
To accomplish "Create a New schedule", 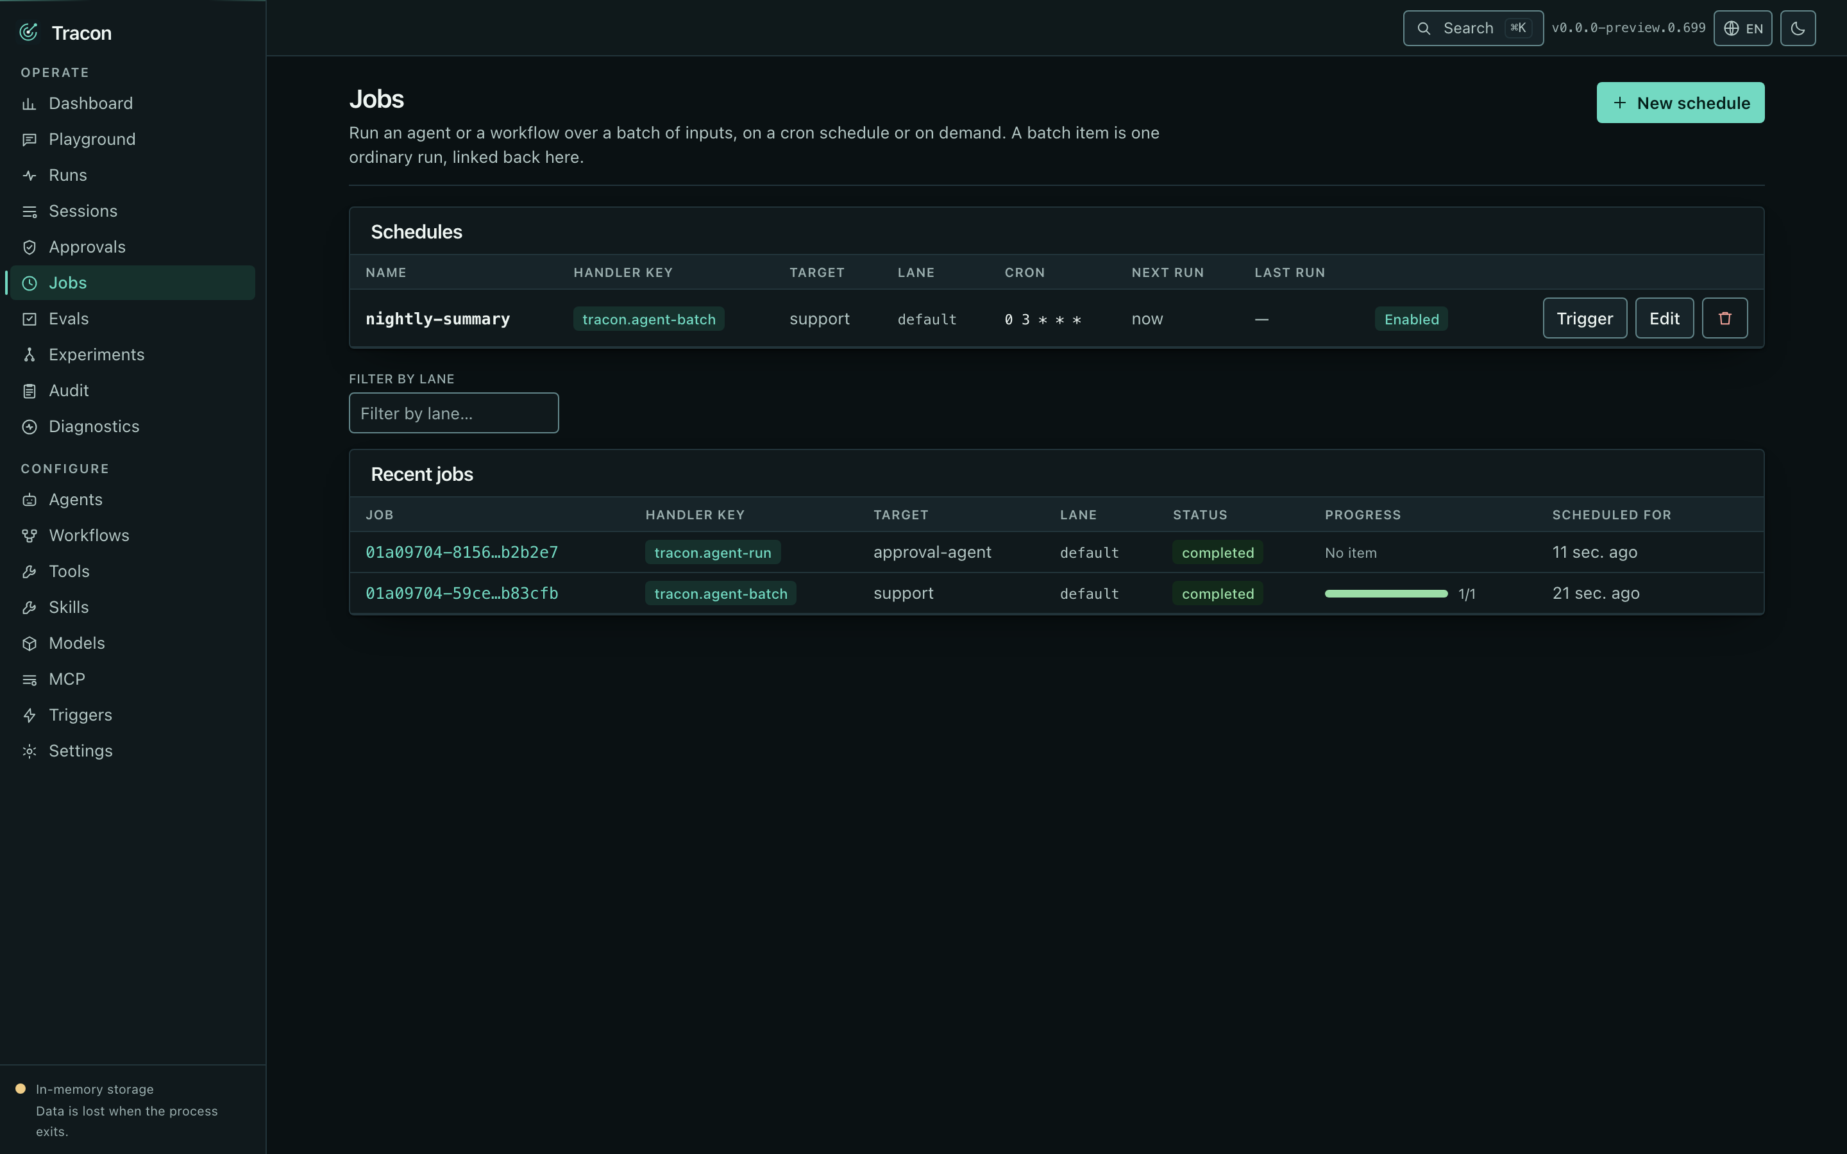I will (1680, 103).
